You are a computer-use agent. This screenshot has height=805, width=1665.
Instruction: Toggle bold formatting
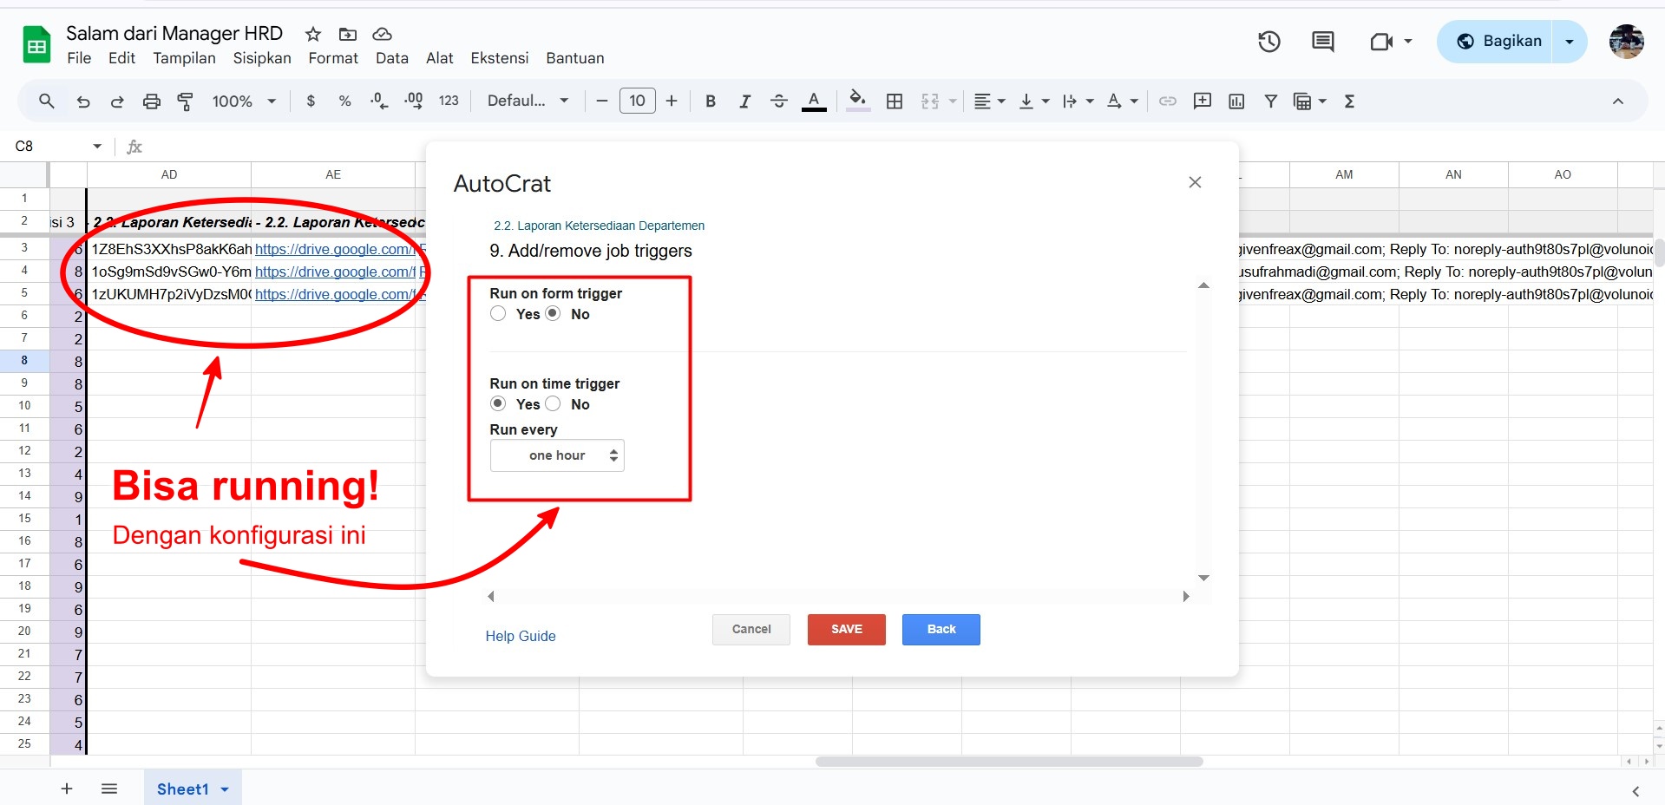pyautogui.click(x=711, y=101)
